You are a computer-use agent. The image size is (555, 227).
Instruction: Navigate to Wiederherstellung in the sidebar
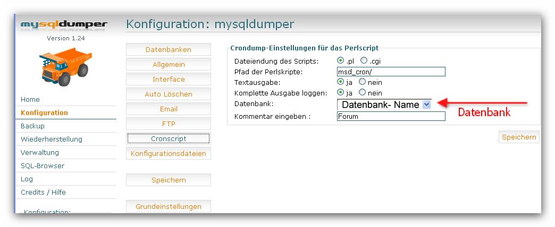(52, 139)
